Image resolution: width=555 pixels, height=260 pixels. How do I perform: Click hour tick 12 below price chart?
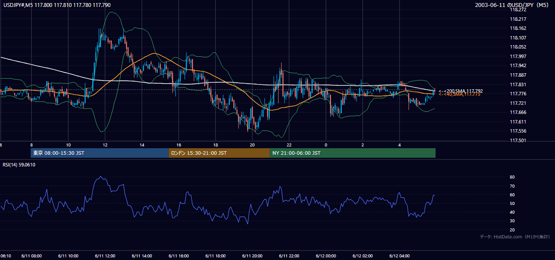[x=105, y=145]
